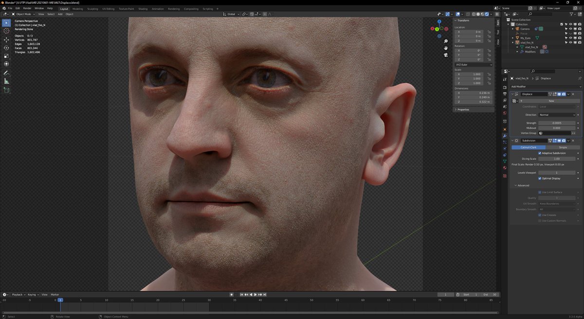
Task: Toggle Displace modifier render visibility camera icon
Action: pos(564,94)
